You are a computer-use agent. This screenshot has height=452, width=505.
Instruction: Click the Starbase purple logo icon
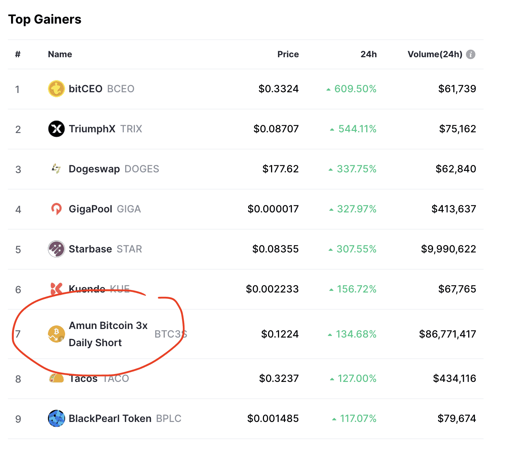[x=56, y=249]
